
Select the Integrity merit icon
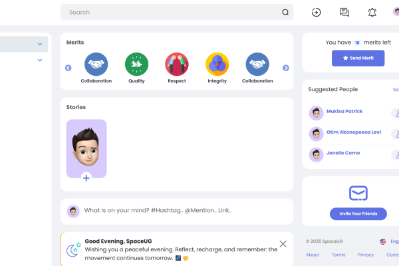pos(217,65)
